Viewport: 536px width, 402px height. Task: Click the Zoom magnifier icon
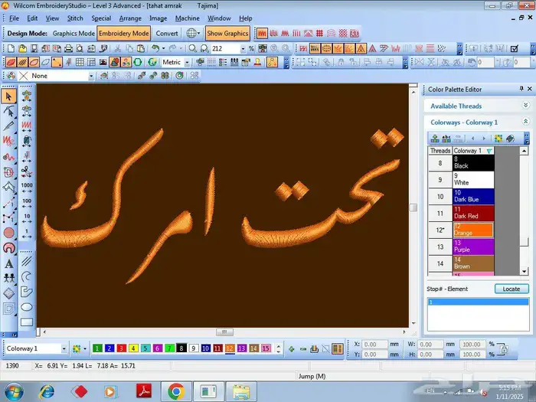point(194,48)
